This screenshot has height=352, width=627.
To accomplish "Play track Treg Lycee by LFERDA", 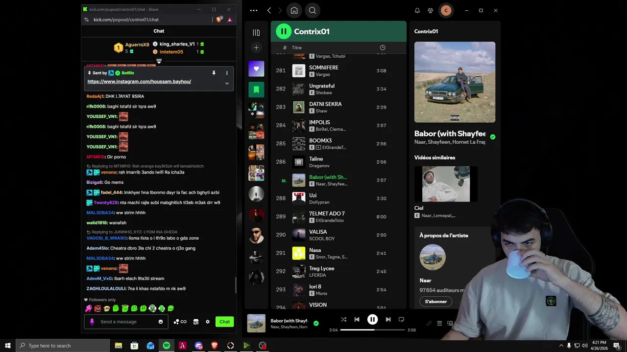I will 339,271.
